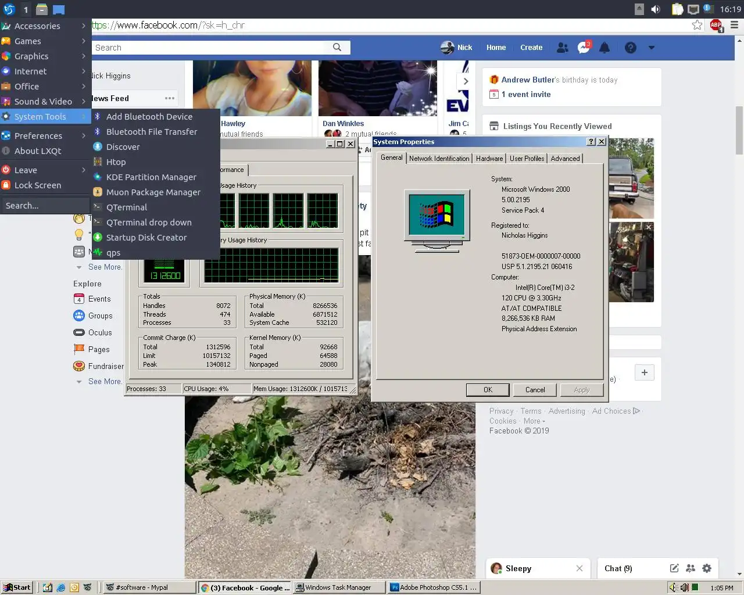744x595 pixels.
Task: Click Windows Start button on bottom taskbar
Action: pos(16,587)
